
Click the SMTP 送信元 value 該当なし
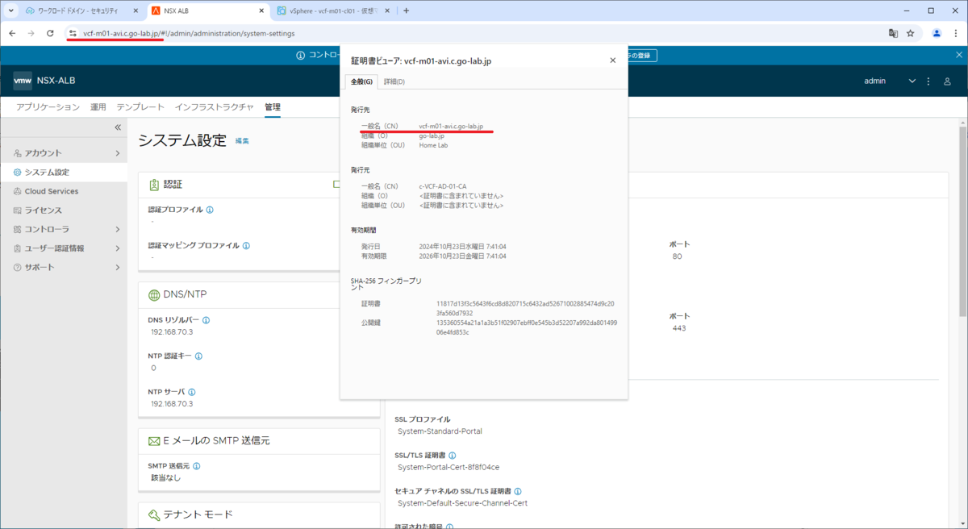pos(166,477)
